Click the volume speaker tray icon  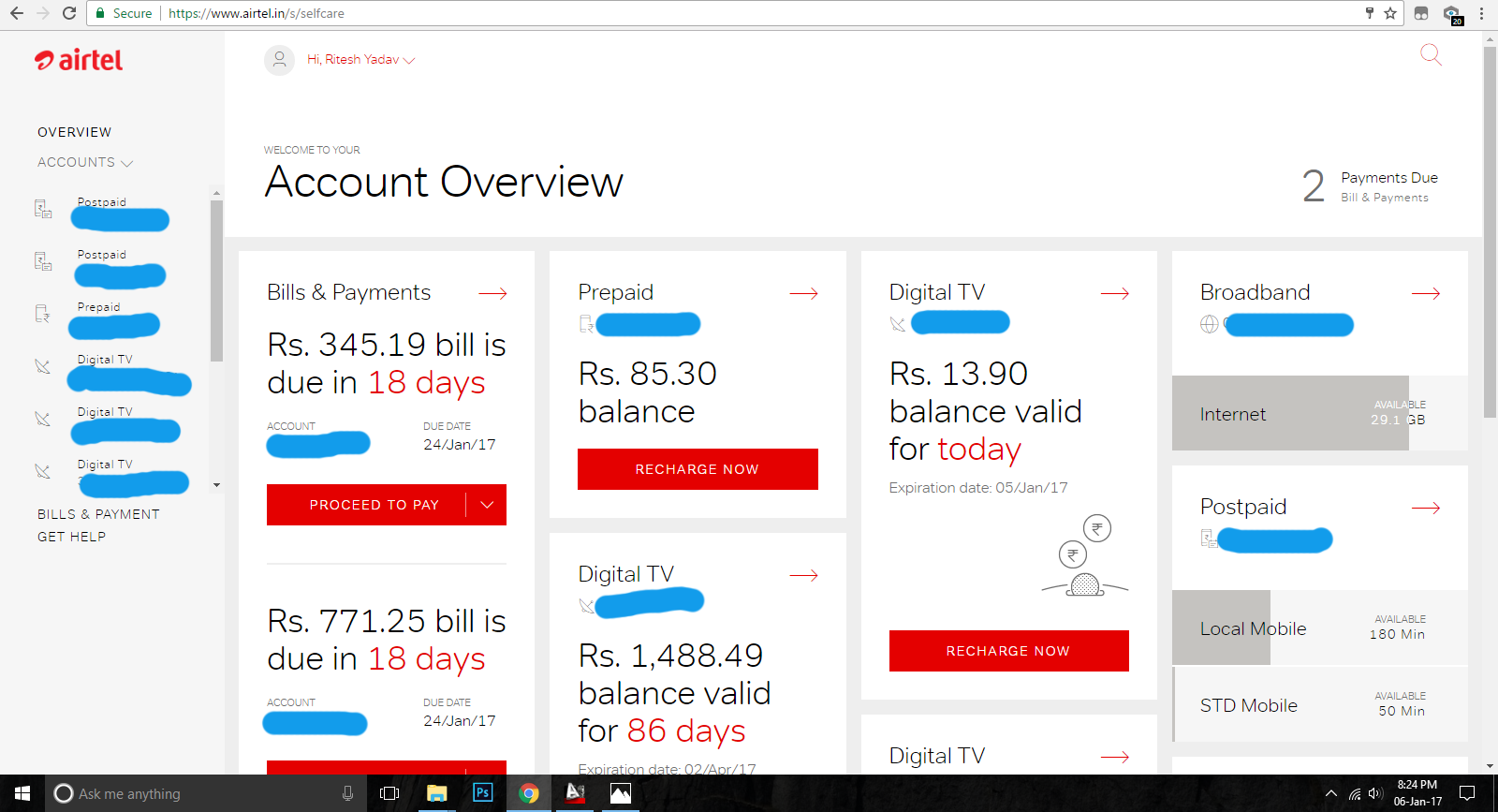coord(1375,794)
